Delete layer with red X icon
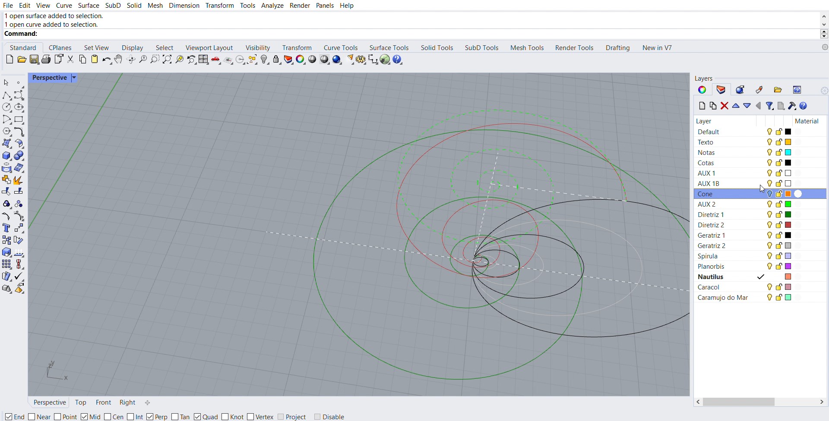Viewport: 829px width, 421px height. pos(725,106)
